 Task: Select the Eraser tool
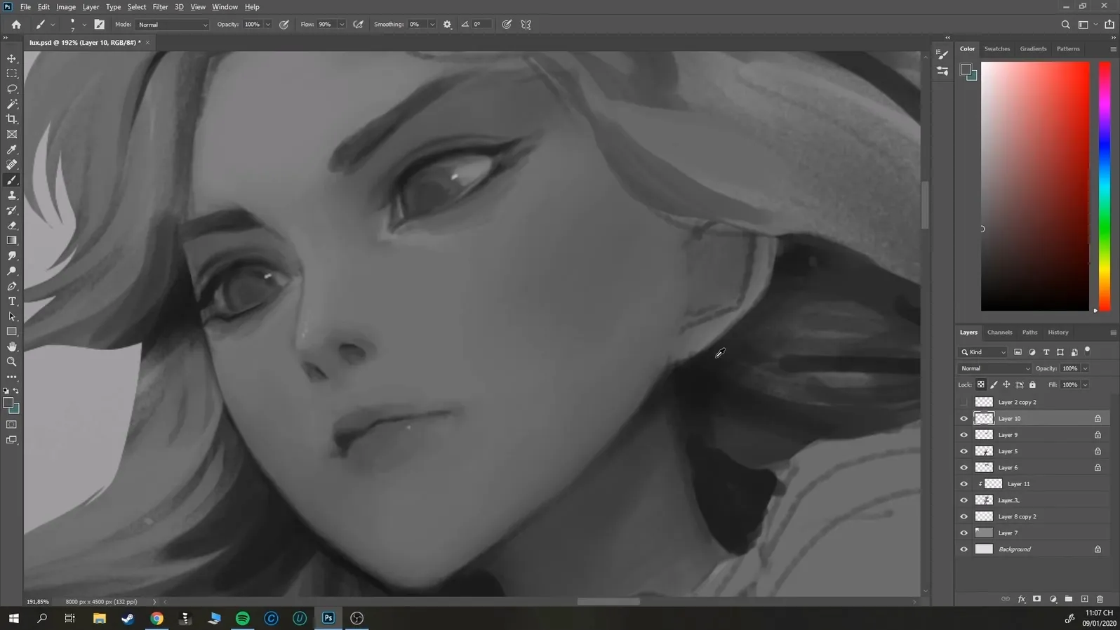(12, 226)
